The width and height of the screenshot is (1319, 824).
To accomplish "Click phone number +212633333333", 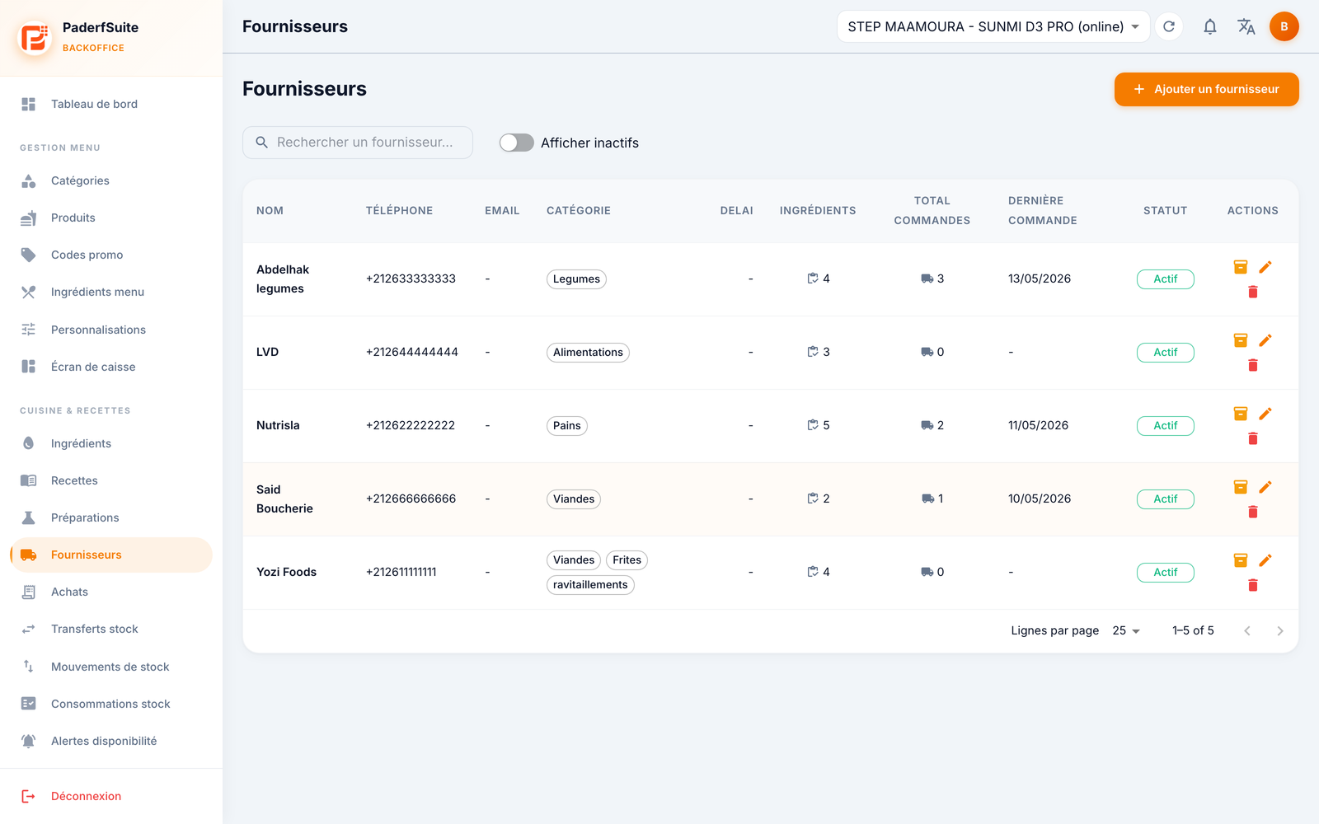I will point(411,279).
